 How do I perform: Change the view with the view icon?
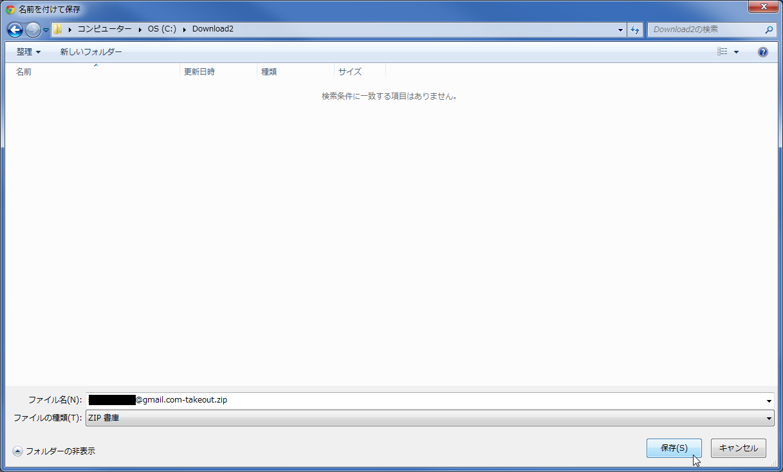point(723,52)
